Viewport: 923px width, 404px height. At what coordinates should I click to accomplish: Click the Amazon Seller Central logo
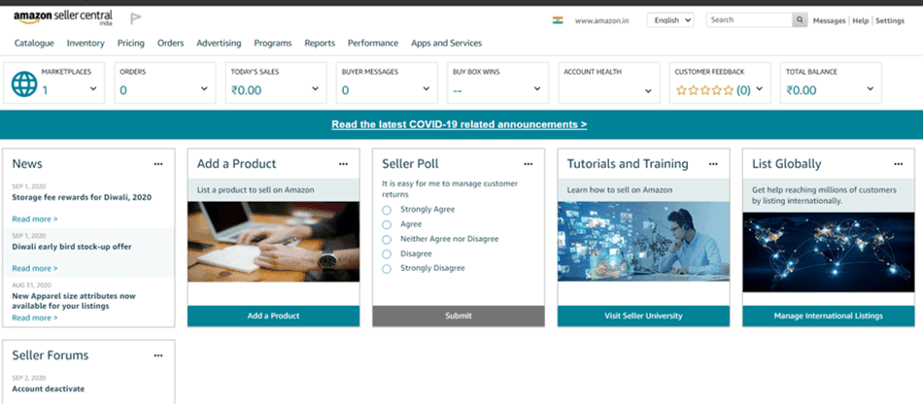pyautogui.click(x=63, y=17)
